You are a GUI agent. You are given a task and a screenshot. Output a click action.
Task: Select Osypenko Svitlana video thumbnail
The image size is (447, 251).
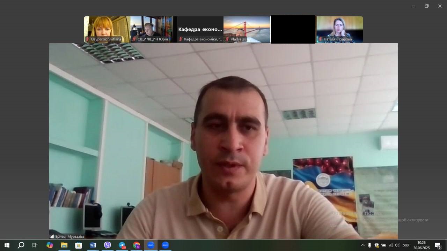(x=107, y=29)
